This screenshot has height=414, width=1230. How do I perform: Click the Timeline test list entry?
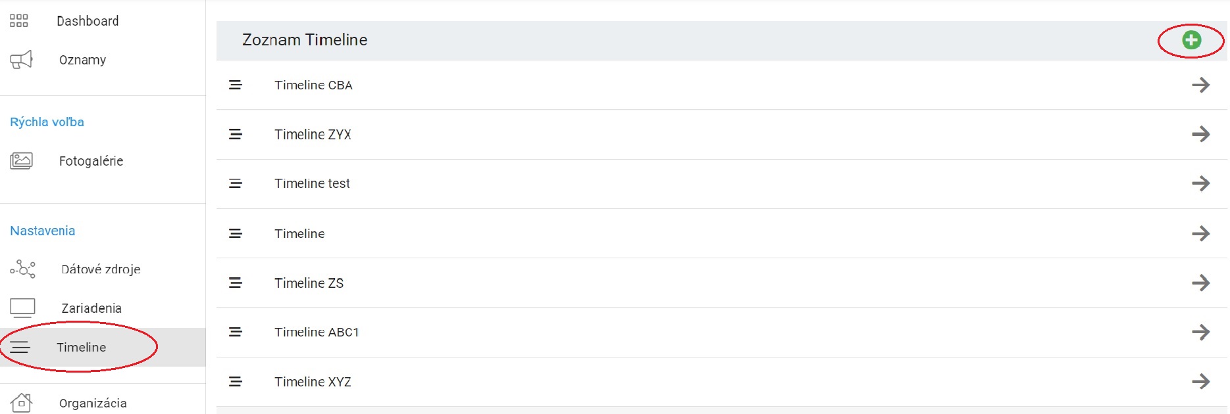tap(312, 184)
